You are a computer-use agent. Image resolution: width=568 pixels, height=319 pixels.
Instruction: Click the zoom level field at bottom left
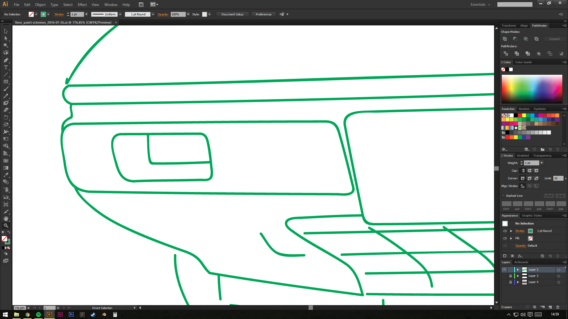coord(20,308)
